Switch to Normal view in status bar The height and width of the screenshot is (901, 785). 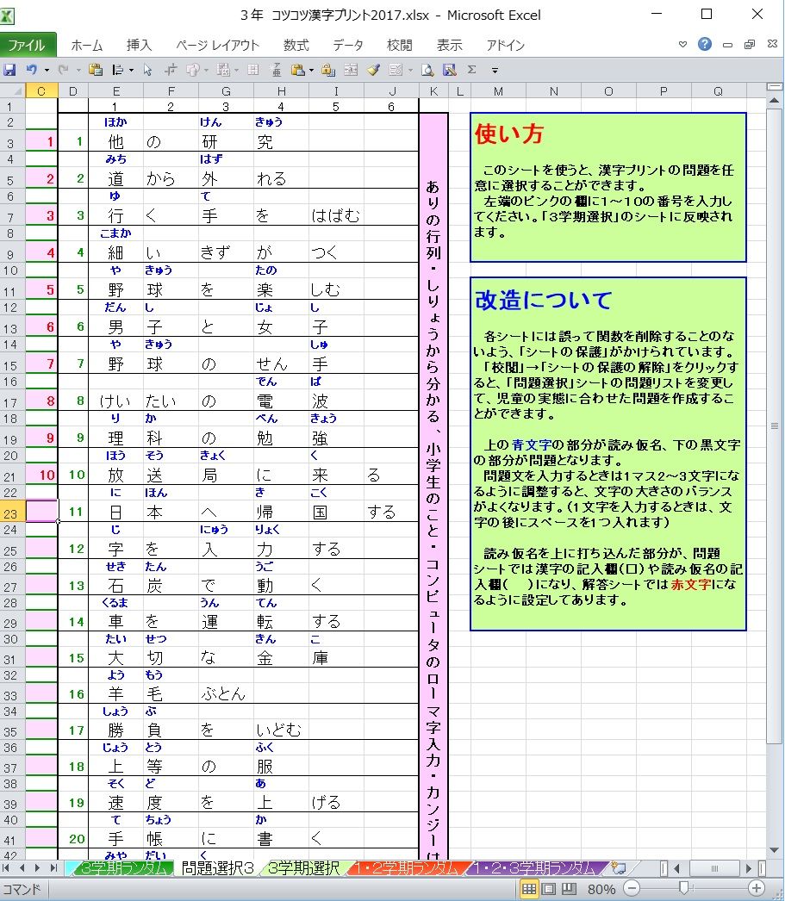[529, 890]
